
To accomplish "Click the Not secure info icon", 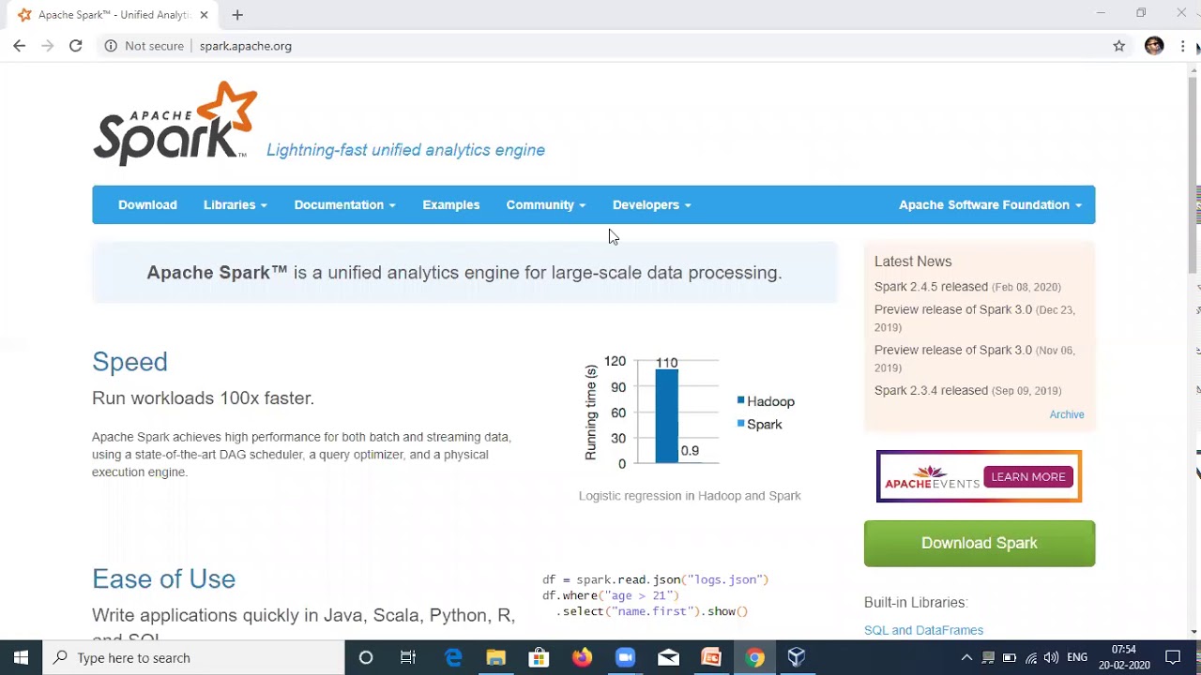I will [x=111, y=45].
